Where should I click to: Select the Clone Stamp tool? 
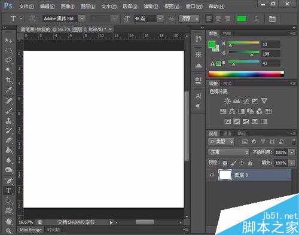8,121
